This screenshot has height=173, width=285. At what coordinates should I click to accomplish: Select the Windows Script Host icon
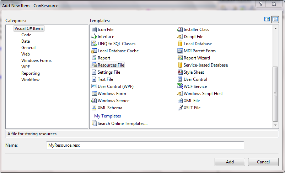point(180,93)
